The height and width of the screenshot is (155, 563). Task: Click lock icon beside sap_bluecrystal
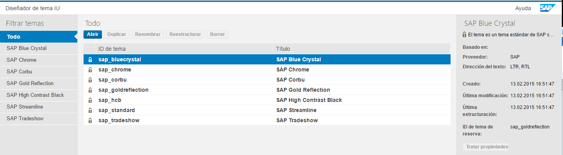point(90,60)
